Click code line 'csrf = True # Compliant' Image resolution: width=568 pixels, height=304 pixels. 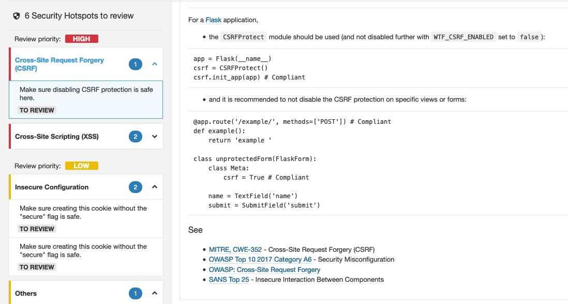[266, 178]
